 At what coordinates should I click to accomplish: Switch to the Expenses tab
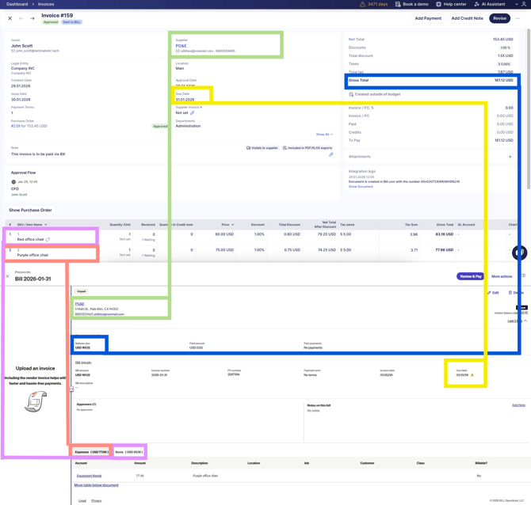coord(91,452)
